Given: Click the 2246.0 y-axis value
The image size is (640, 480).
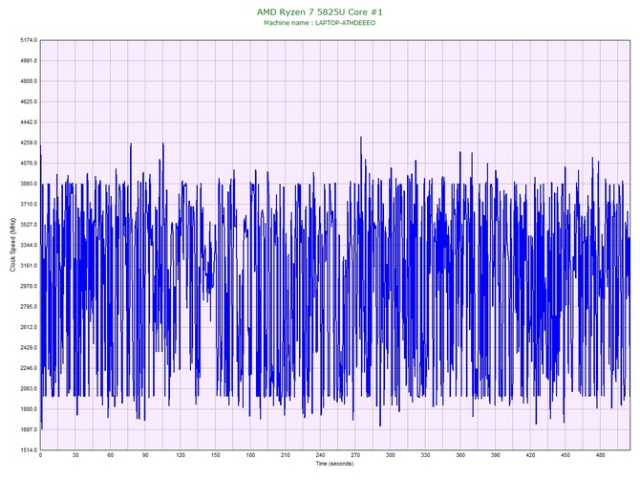Looking at the screenshot, I should [x=29, y=368].
